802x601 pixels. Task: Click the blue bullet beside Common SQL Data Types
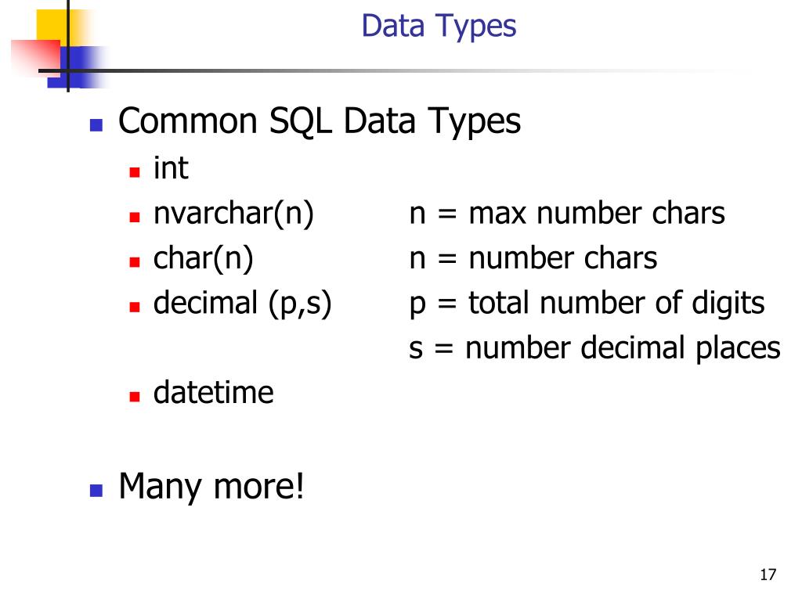[x=96, y=126]
